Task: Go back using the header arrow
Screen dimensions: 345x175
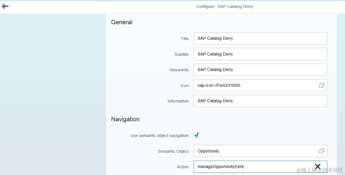Action: point(5,6)
